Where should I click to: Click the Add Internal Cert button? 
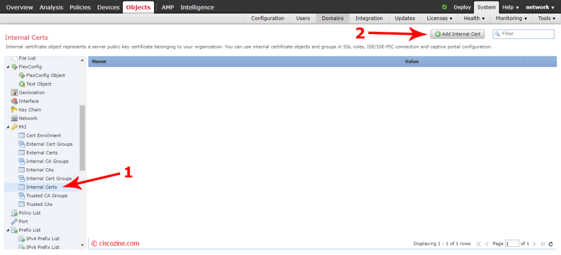(457, 34)
